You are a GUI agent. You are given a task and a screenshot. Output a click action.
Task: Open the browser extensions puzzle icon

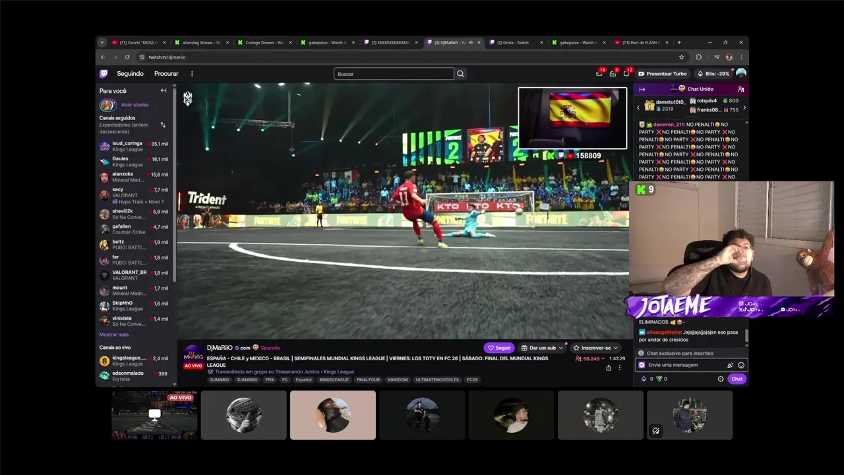[x=699, y=57]
